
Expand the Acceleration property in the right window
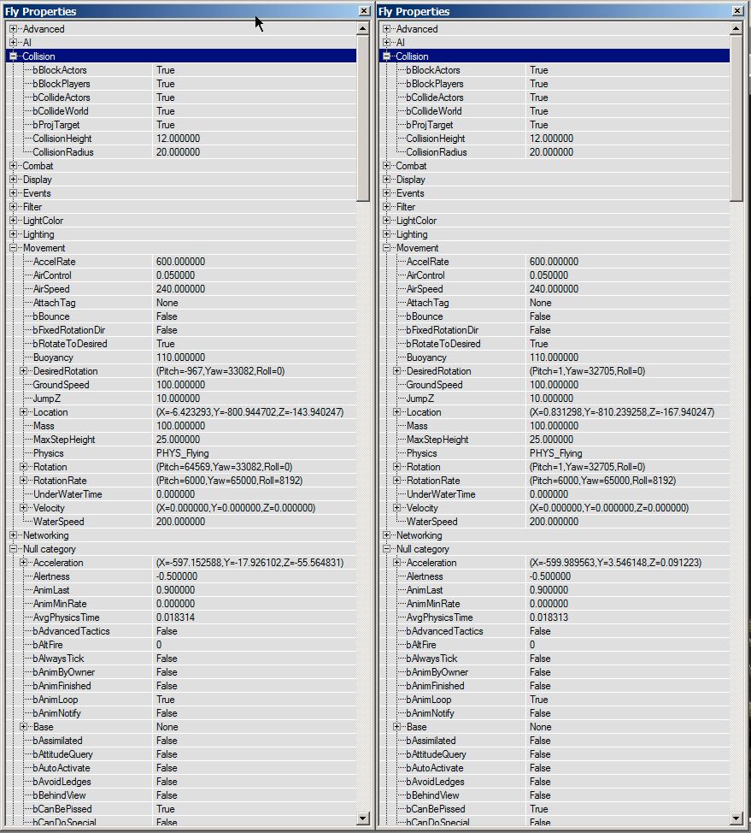[398, 563]
